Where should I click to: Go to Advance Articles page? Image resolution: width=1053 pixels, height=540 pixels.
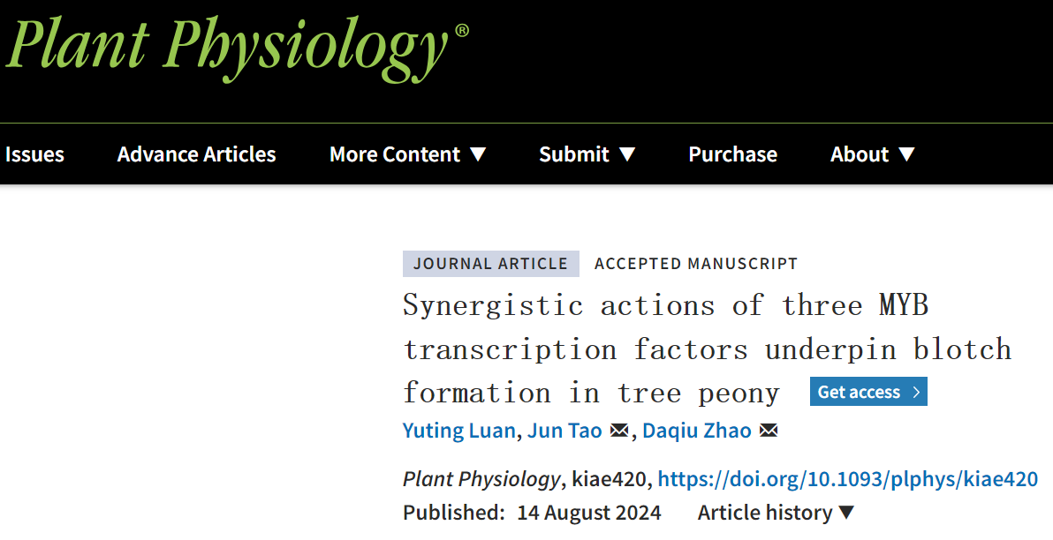tap(196, 154)
